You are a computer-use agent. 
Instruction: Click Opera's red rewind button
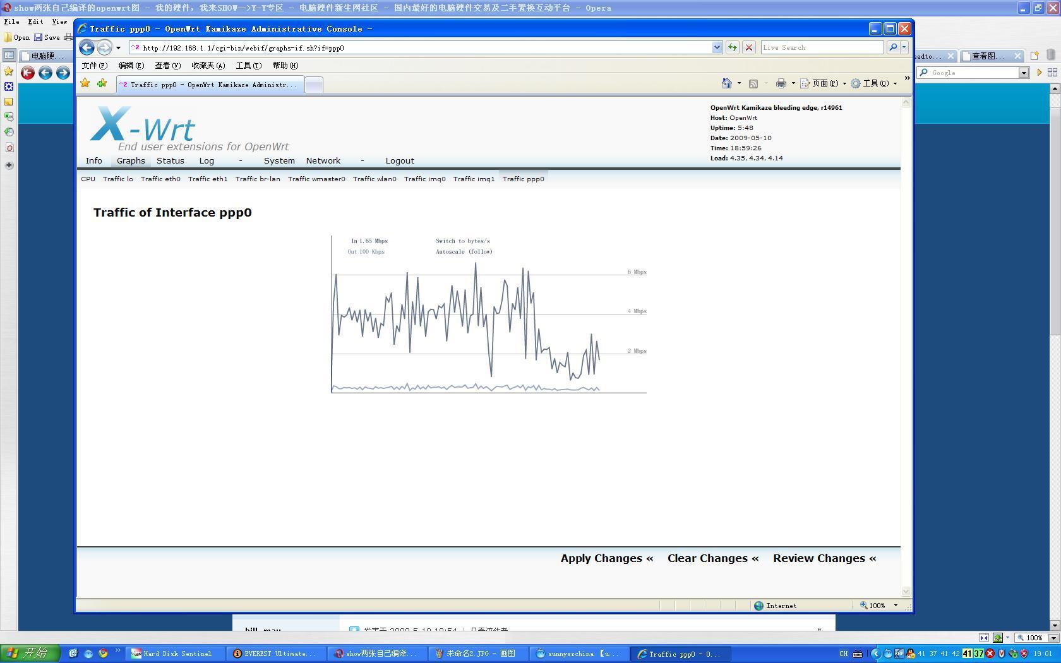tap(28, 73)
